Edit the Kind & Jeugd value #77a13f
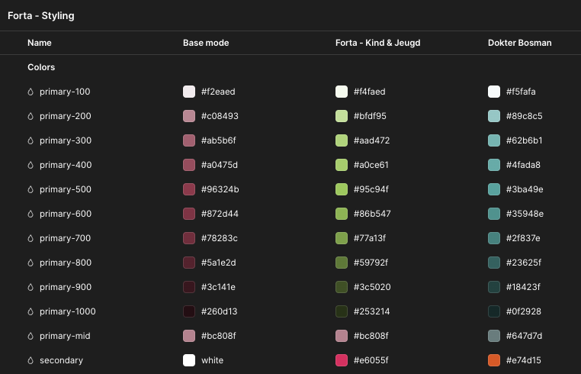Viewport: 581px width, 374px height. pos(370,238)
